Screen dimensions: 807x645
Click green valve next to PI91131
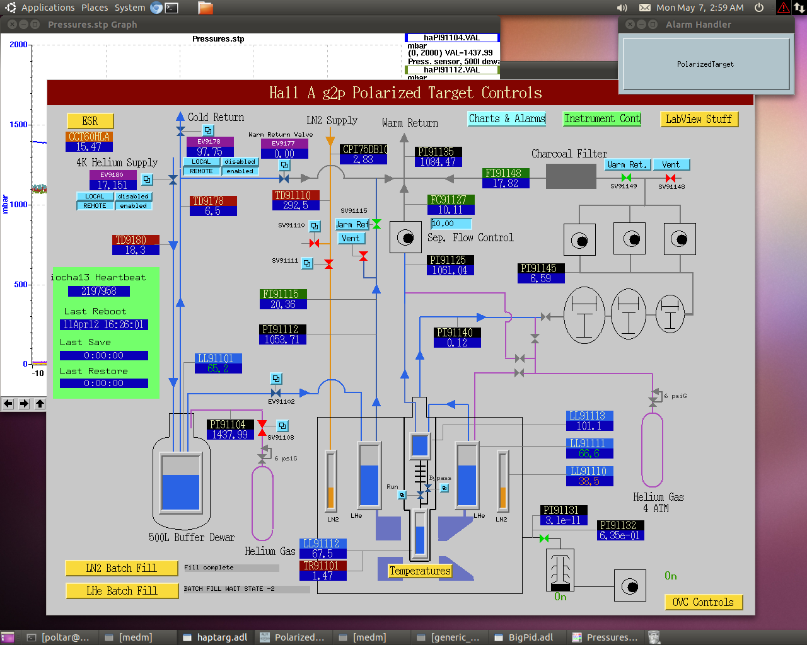tap(544, 538)
